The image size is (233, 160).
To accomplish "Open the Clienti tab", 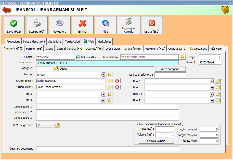I will (x=49, y=49).
